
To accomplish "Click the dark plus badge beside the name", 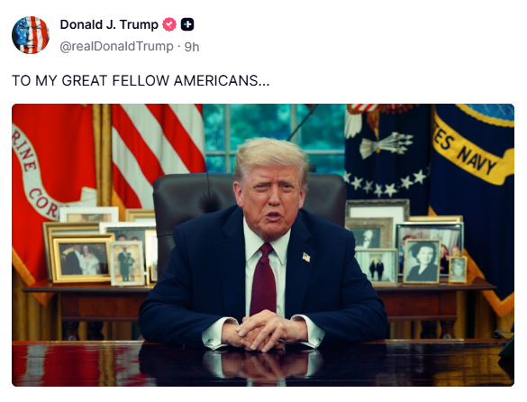I will (x=187, y=24).
